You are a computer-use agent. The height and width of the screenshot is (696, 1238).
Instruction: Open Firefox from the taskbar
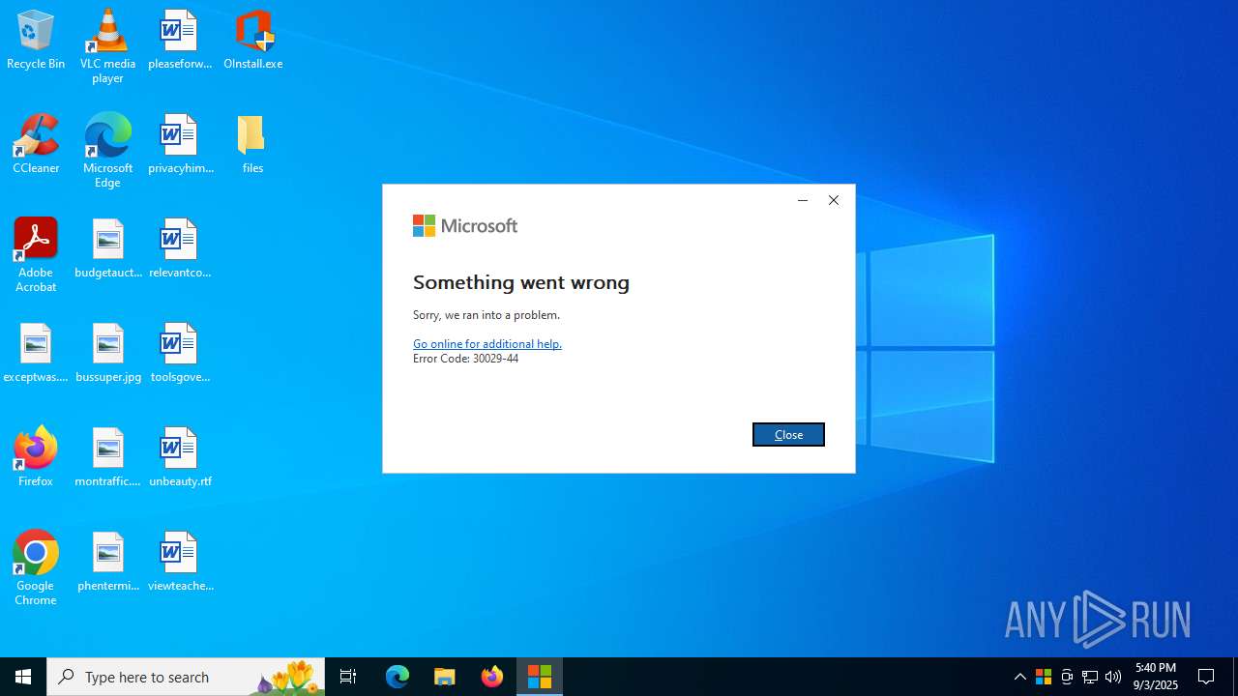pyautogui.click(x=492, y=677)
